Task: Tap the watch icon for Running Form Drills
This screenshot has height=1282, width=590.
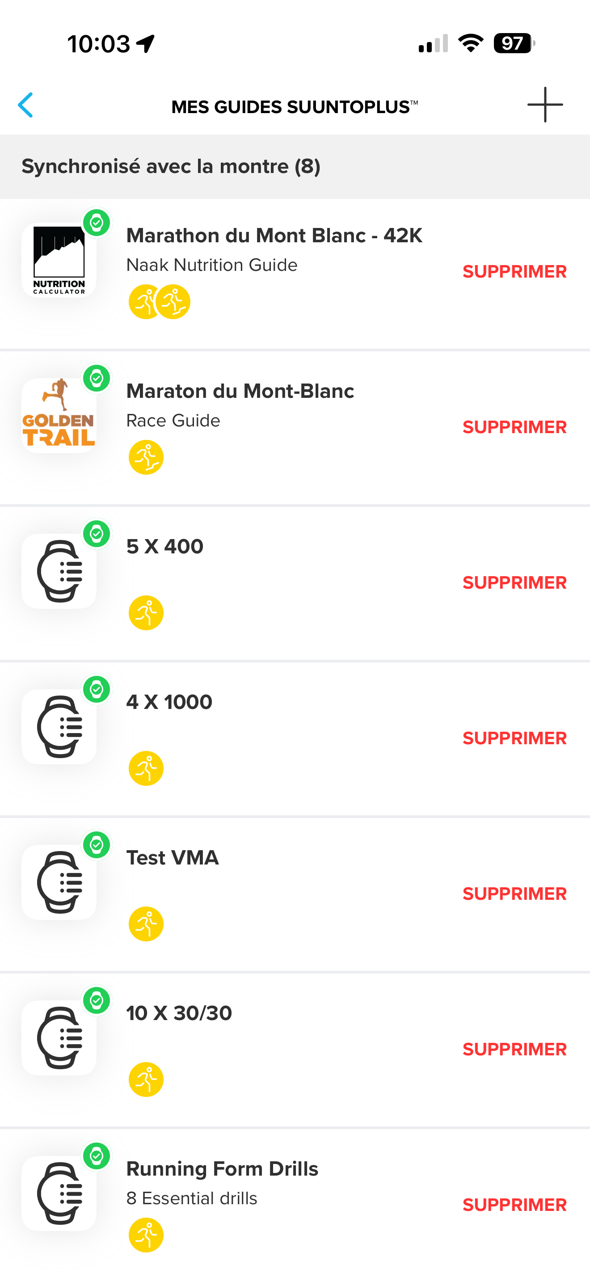Action: [59, 1193]
